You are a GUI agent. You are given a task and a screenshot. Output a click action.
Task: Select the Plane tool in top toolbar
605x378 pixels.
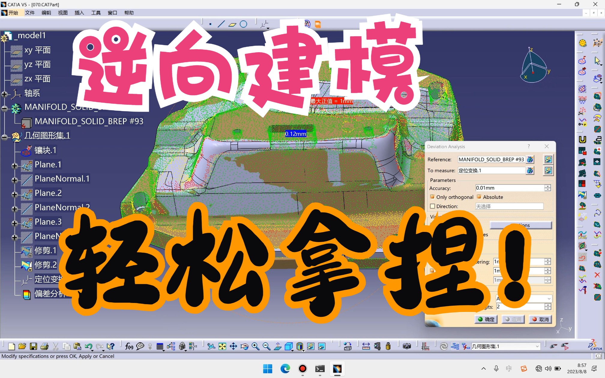(x=232, y=24)
